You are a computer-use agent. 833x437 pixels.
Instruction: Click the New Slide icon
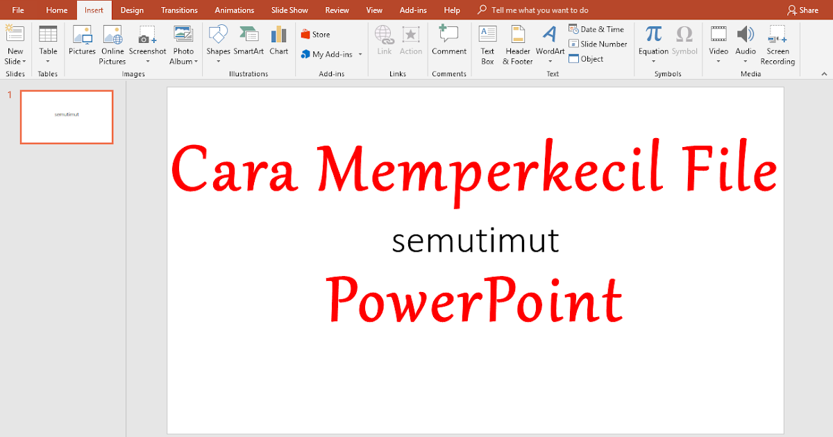(x=15, y=33)
